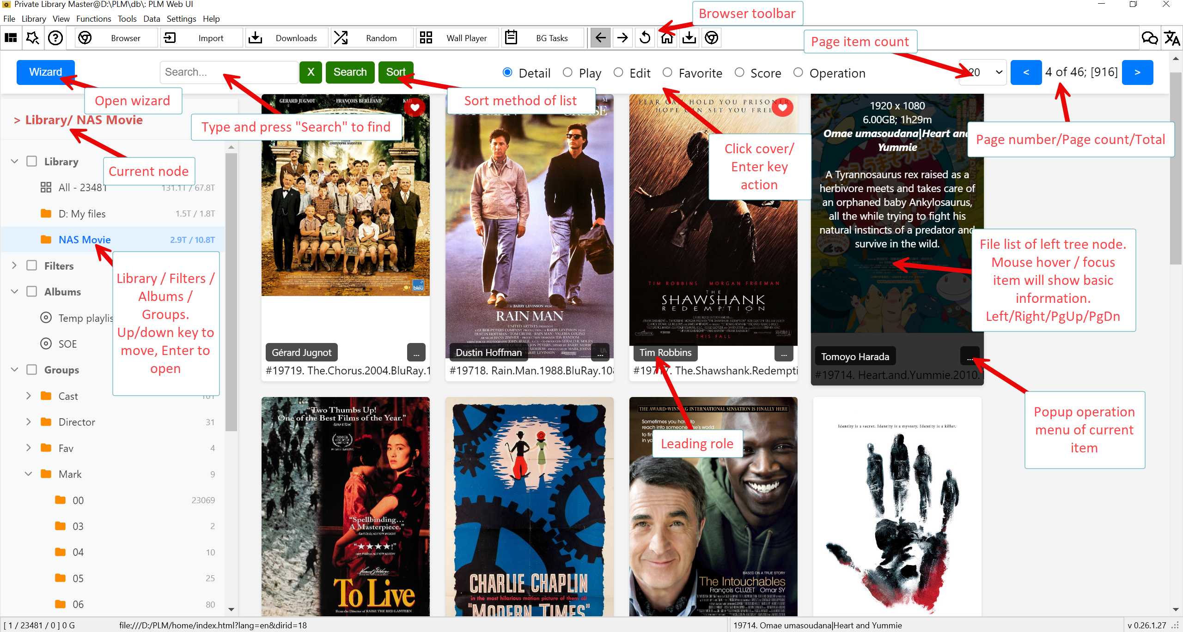This screenshot has width=1183, height=632.
Task: Expand the Cast group
Action: pos(28,396)
